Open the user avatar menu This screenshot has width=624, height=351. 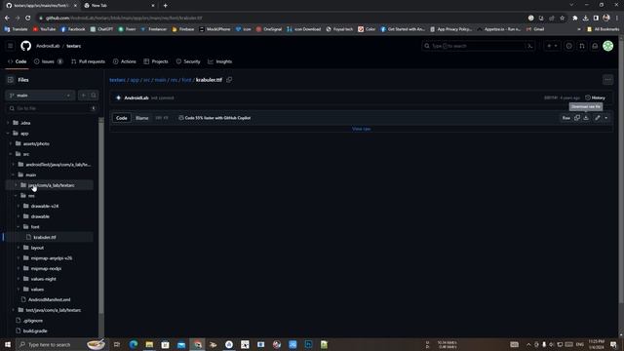click(608, 46)
